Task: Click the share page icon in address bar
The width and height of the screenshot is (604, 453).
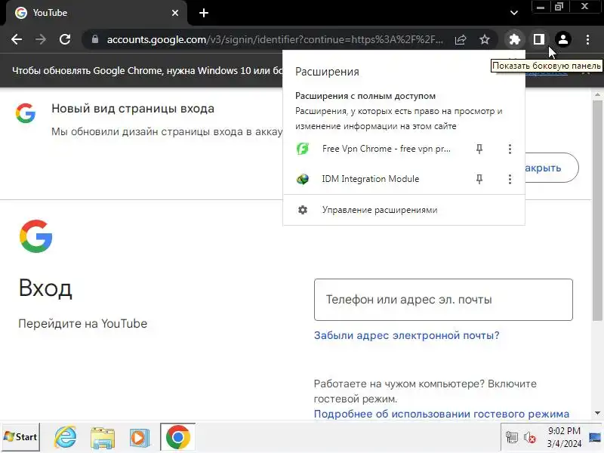Action: point(461,39)
